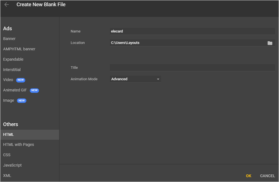Click the Location label
Viewport: 279px width, 182px height.
(78, 43)
